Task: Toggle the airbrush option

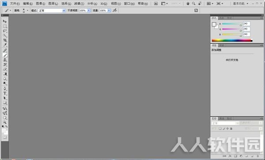Action: point(115,11)
